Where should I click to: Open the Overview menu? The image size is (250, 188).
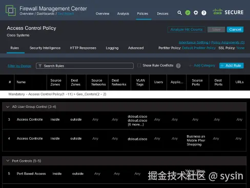[102, 14]
